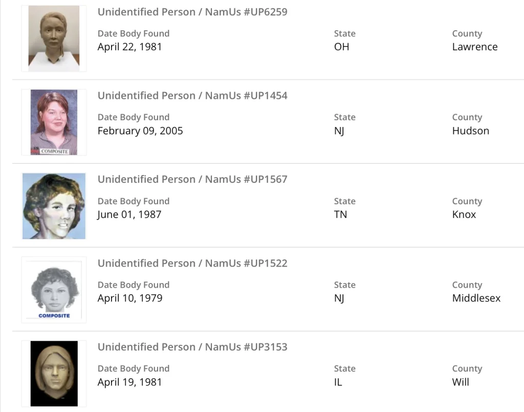Select the composite sketch for case UP1522

point(54,290)
